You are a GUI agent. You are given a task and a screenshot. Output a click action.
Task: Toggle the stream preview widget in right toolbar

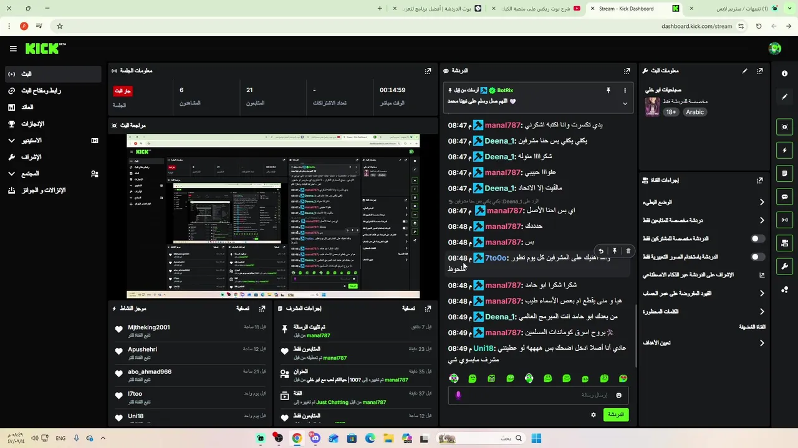pyautogui.click(x=784, y=127)
